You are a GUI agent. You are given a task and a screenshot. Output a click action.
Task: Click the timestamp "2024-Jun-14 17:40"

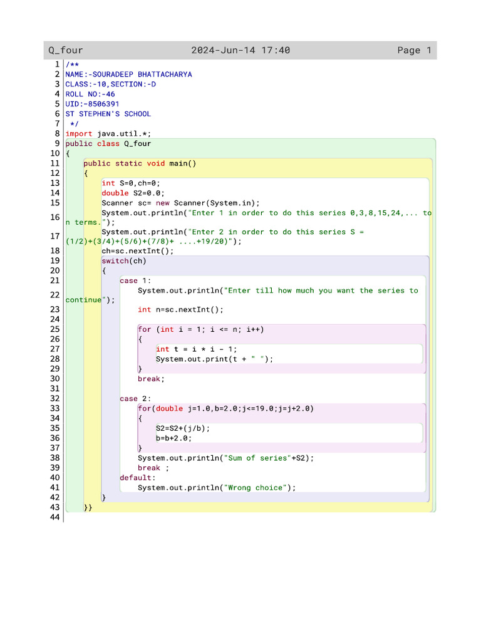[240, 50]
